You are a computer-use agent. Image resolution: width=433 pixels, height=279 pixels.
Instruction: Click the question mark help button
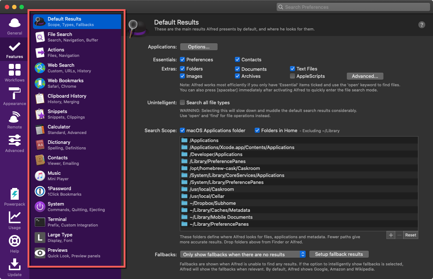pyautogui.click(x=422, y=25)
